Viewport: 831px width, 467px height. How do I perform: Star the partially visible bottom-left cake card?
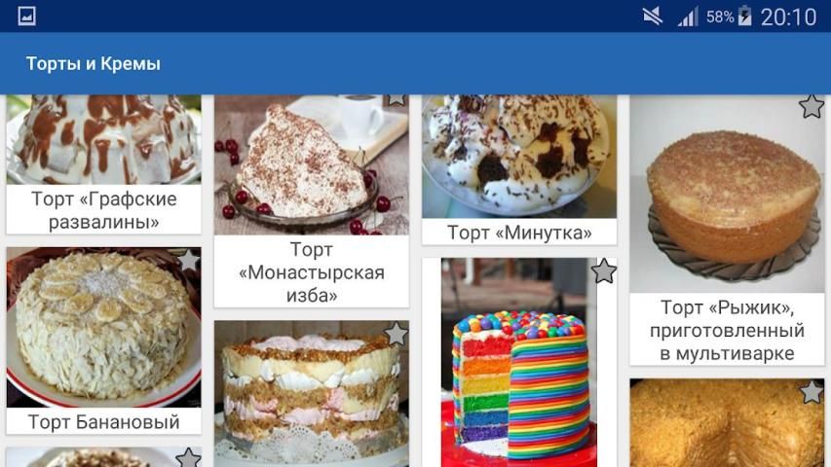coord(188,457)
